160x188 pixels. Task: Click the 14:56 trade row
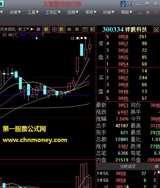[126, 180]
